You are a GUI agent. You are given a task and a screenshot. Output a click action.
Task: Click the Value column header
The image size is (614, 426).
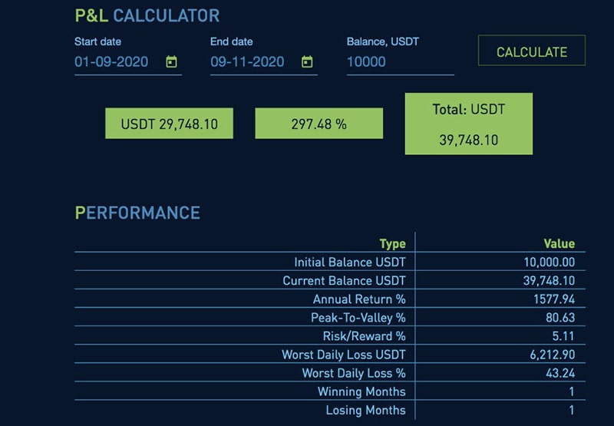[559, 243]
